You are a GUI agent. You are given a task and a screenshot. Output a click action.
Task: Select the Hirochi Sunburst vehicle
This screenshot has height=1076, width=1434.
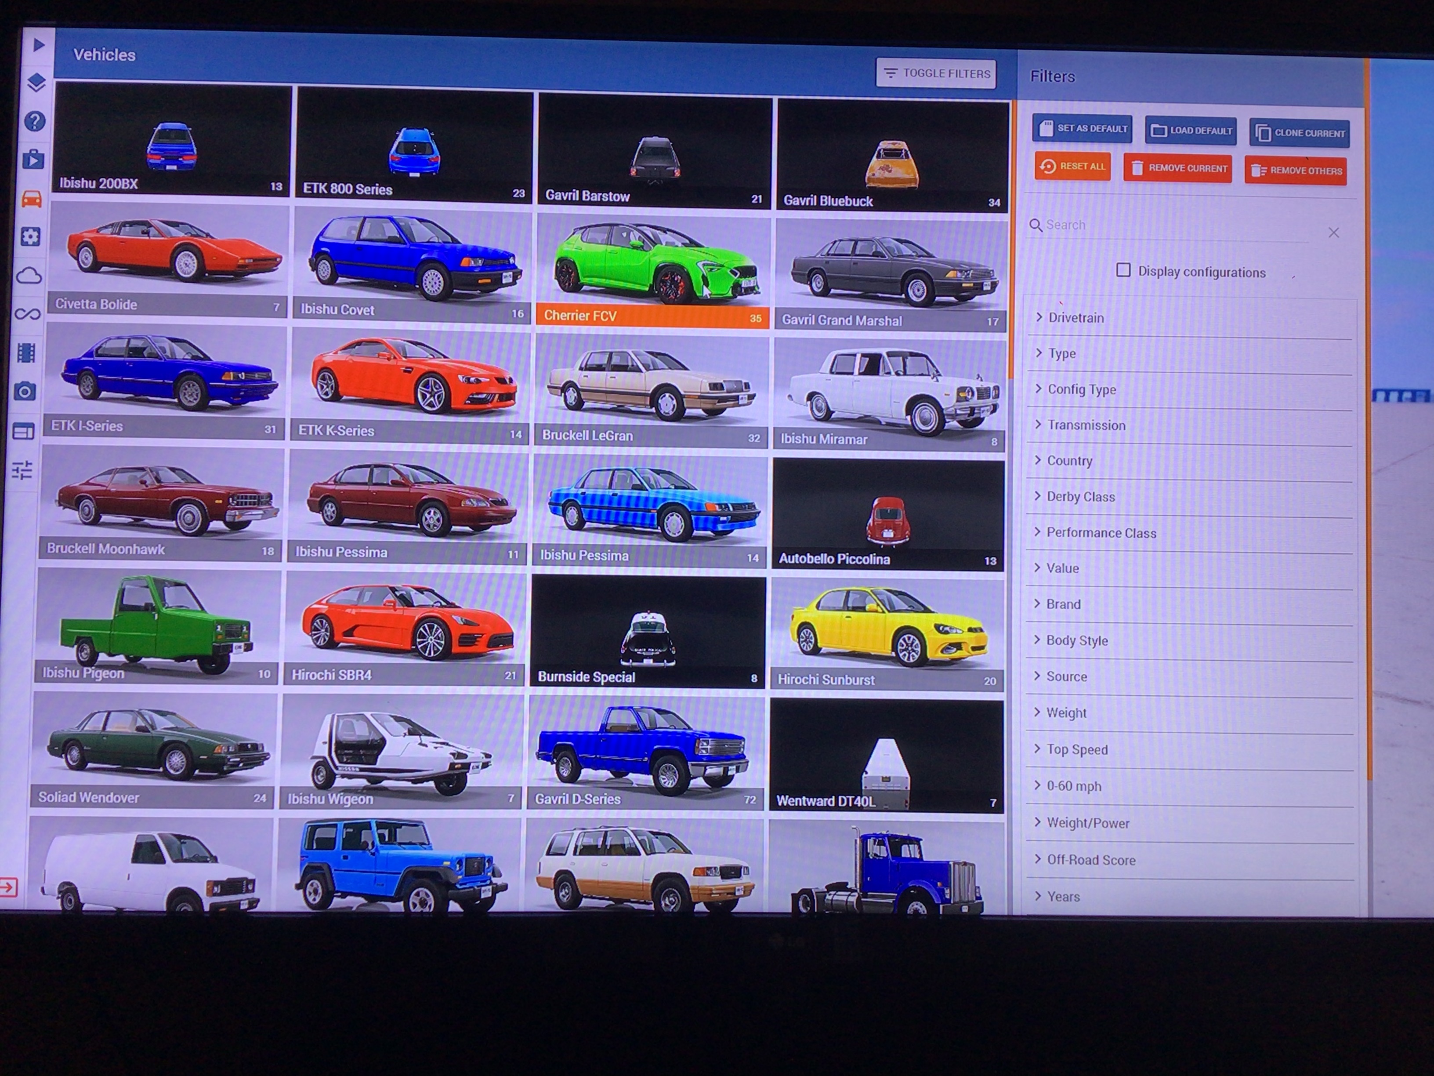click(887, 634)
